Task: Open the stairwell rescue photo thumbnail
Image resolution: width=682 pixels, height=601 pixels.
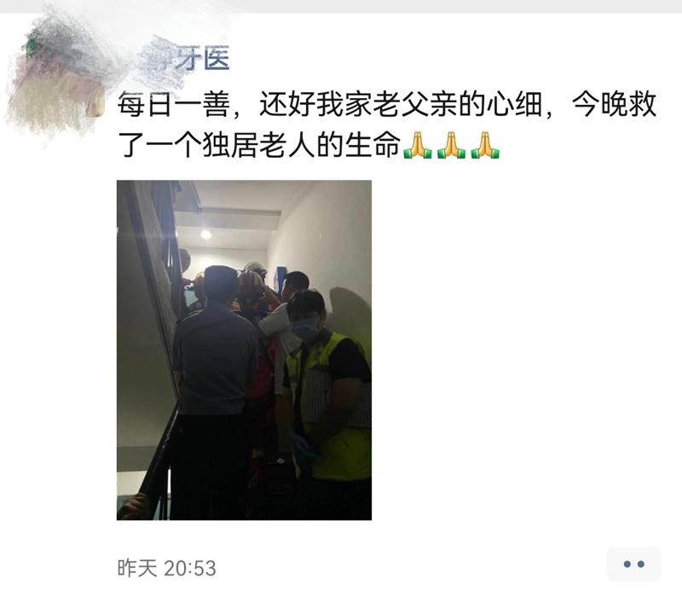Action: tap(244, 350)
